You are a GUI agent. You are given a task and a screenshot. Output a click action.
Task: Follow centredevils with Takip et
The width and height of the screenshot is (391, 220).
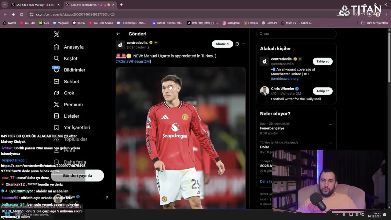click(x=323, y=61)
